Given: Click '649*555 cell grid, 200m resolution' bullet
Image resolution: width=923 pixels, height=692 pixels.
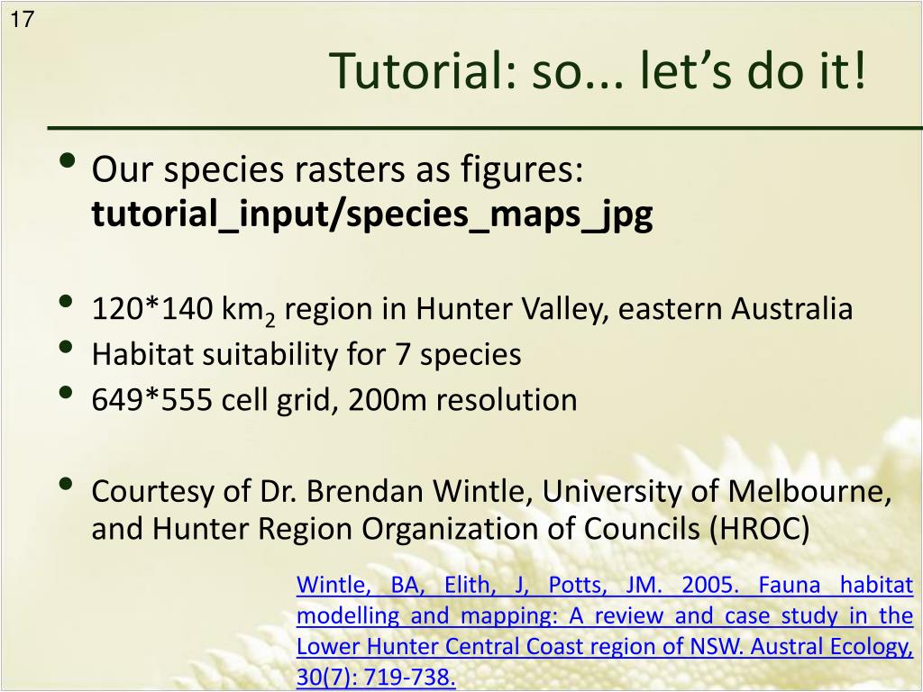Looking at the screenshot, I should pos(334,400).
